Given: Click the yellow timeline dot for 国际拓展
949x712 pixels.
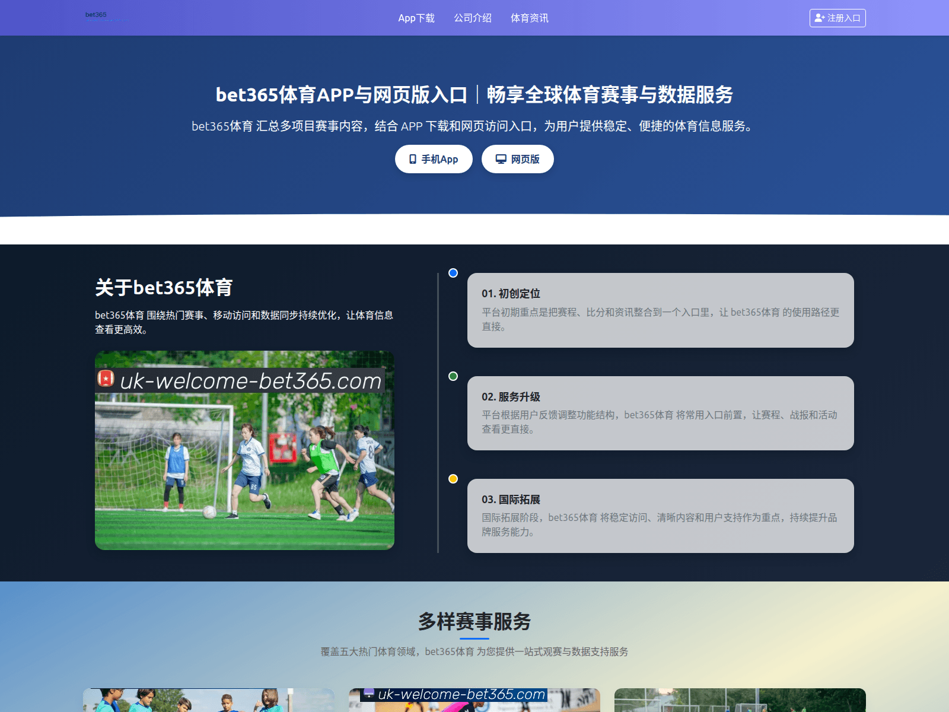Looking at the screenshot, I should (x=453, y=479).
